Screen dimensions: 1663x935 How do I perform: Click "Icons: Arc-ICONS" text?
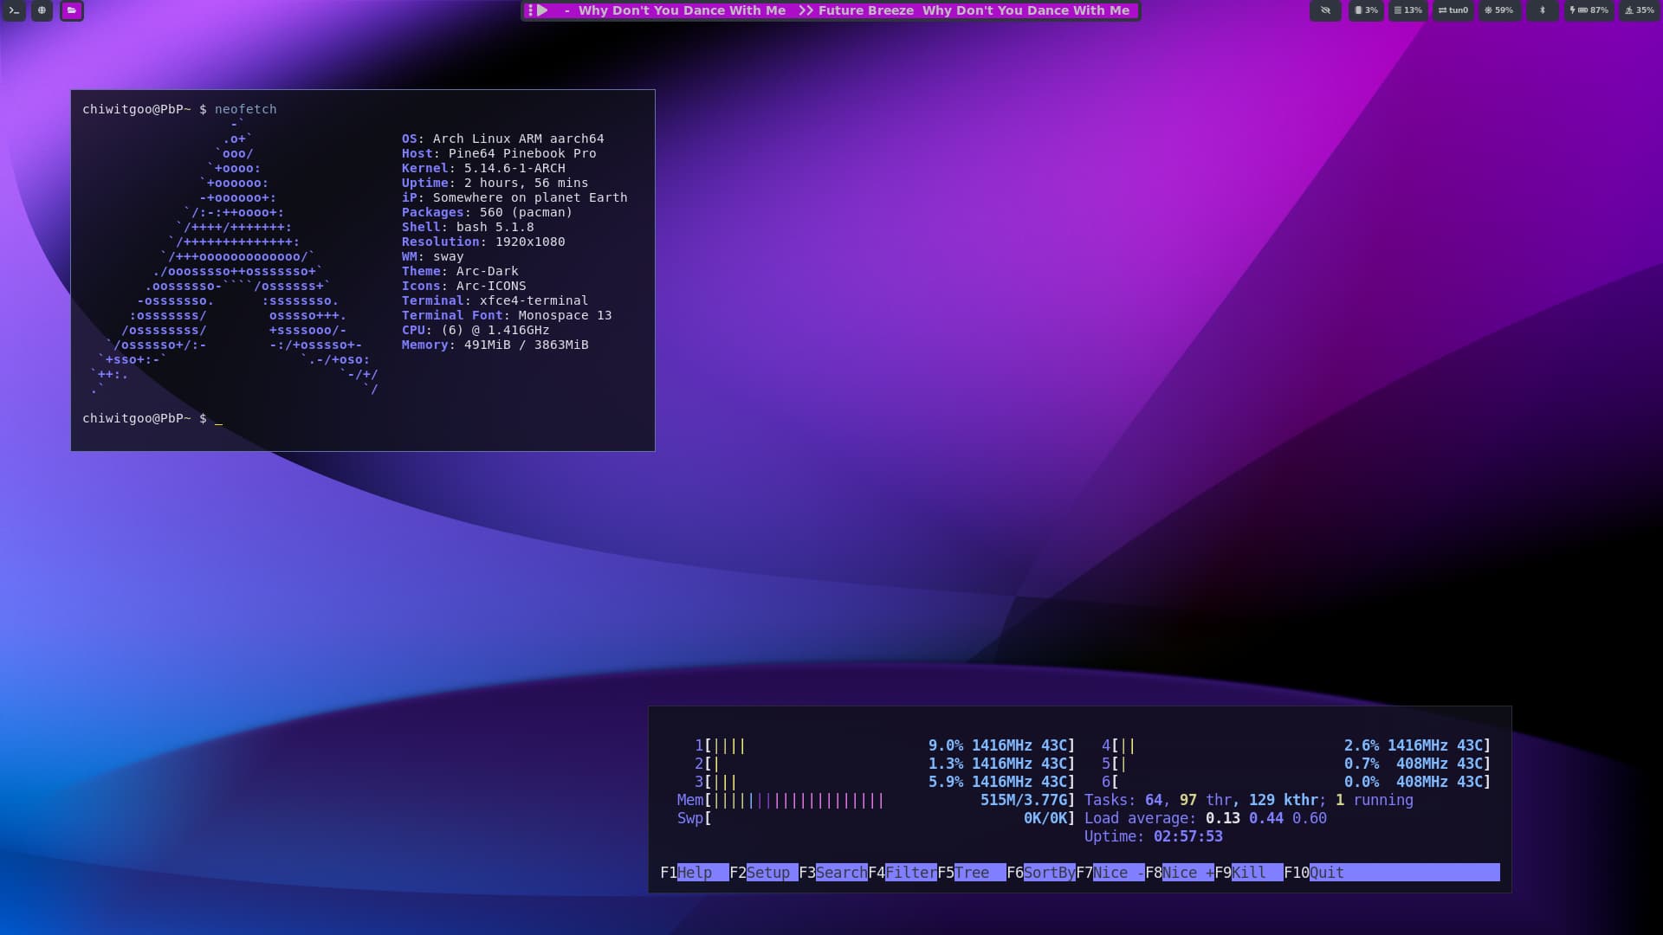click(464, 286)
